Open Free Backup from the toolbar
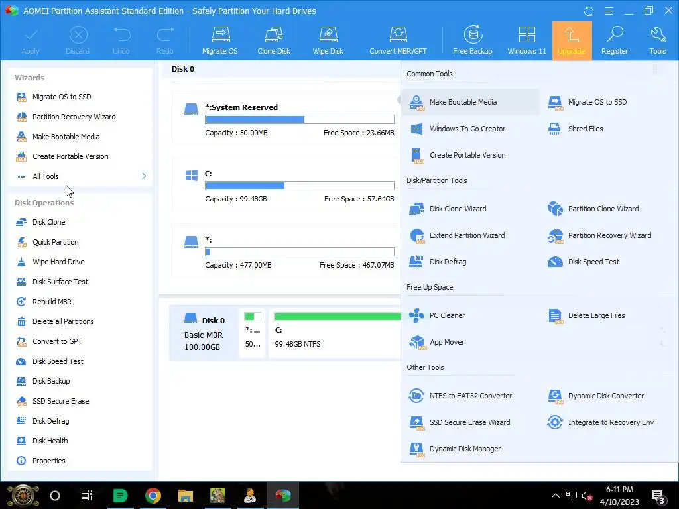 [x=472, y=40]
